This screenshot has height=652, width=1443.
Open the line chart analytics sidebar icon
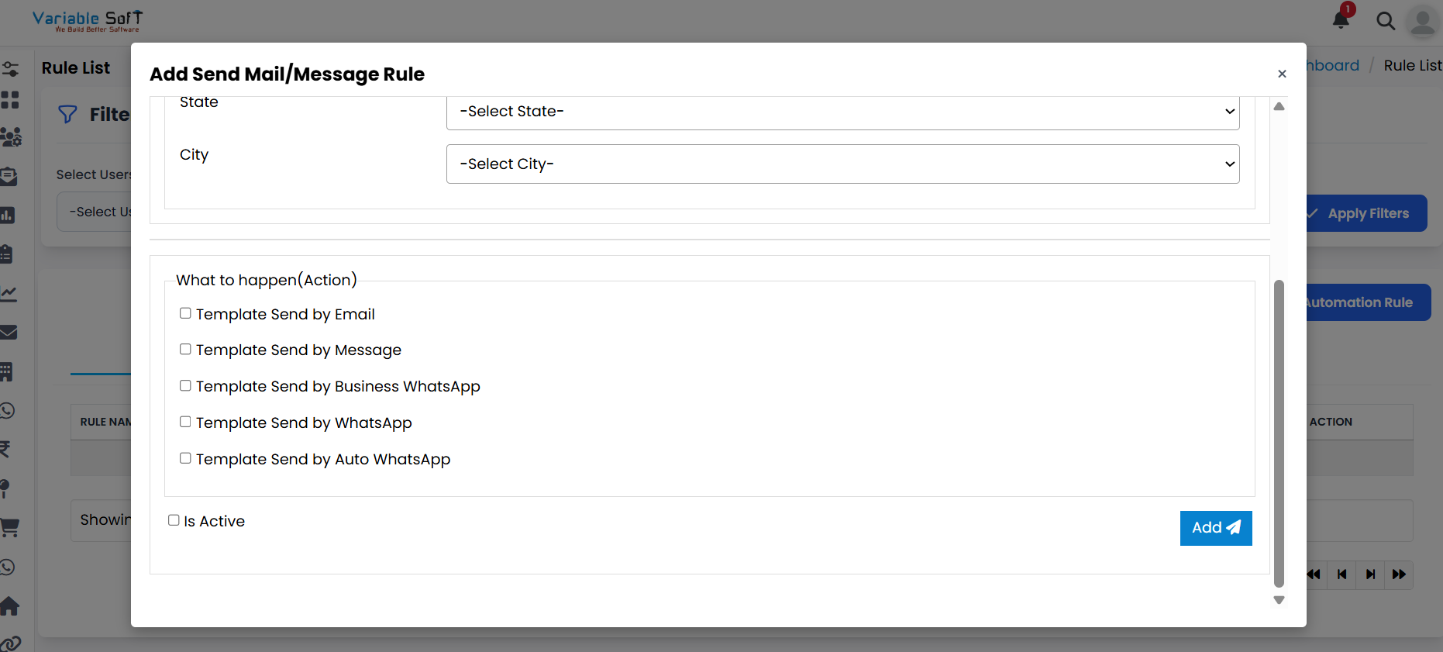[x=9, y=293]
